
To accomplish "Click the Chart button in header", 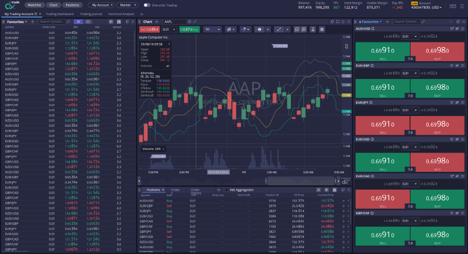I will click(x=53, y=5).
